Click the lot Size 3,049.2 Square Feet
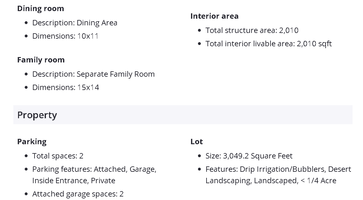The height and width of the screenshot is (200, 363). tap(249, 156)
